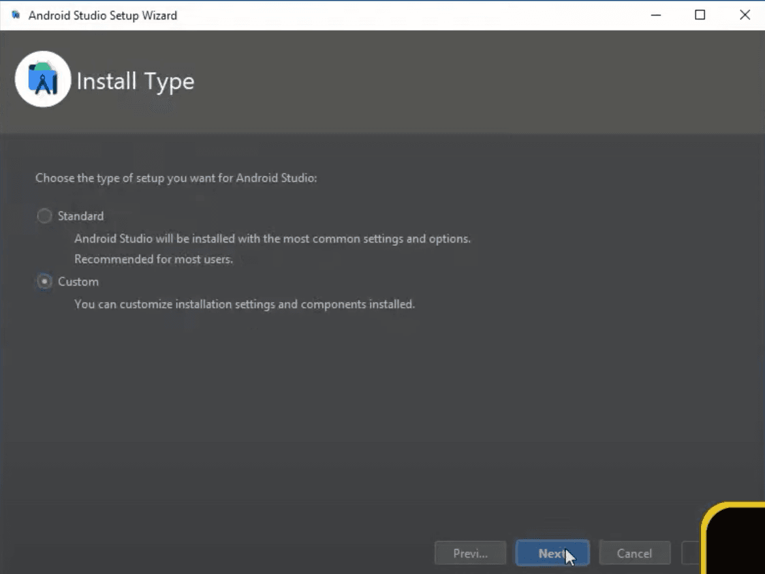This screenshot has height=574, width=765.
Task: Click the Previous button
Action: point(470,552)
